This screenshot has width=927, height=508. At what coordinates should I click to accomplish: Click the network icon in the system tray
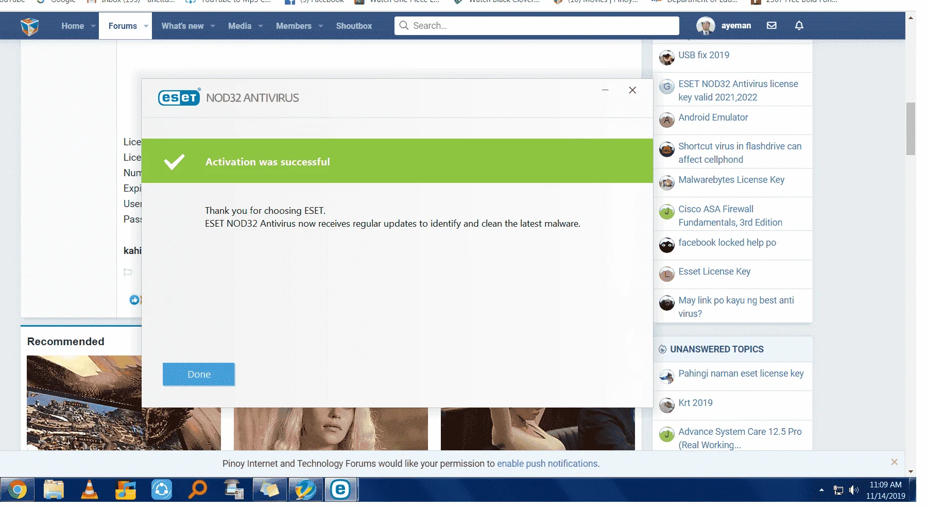[838, 490]
